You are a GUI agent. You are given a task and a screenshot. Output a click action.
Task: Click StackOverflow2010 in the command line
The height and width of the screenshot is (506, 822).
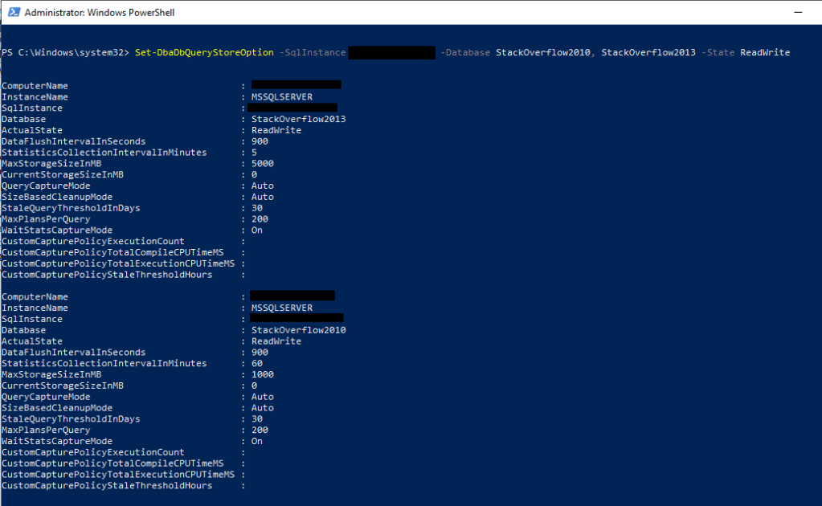[543, 52]
